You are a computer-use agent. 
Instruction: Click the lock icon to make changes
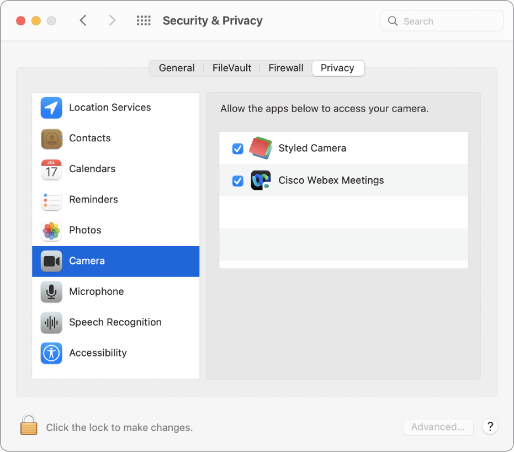[29, 426]
